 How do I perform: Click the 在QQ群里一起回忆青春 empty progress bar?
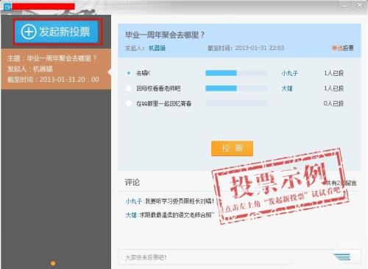click(x=236, y=103)
